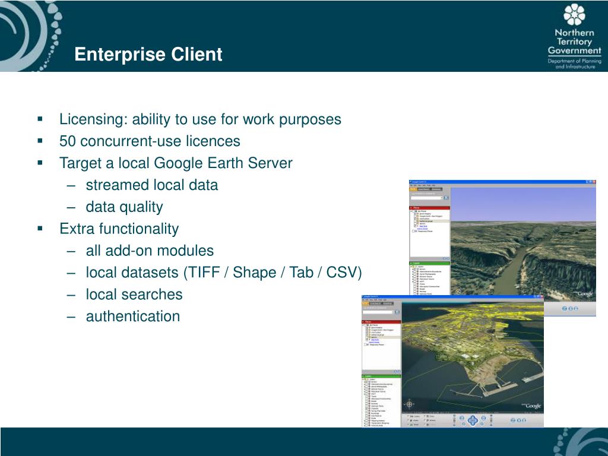This screenshot has height=456, width=608.
Task: Click the search input field in the lower window
Action: click(377, 312)
